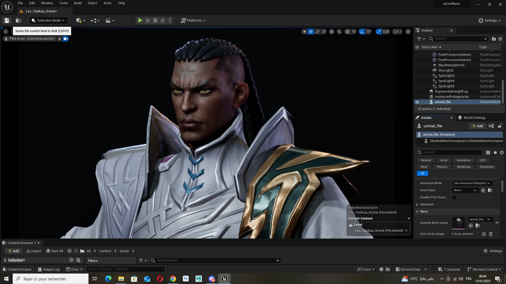Click the Eject toolbar button
The width and height of the screenshot is (506, 284).
tap(163, 21)
